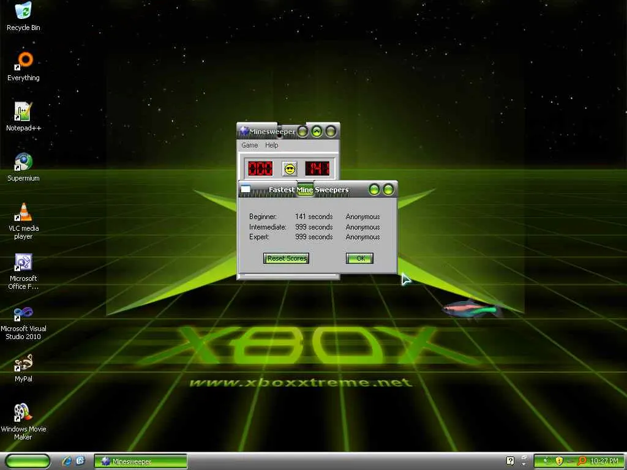Screen dimensions: 627x470
Task: Click the orange magnifier tray icon
Action: click(582, 461)
